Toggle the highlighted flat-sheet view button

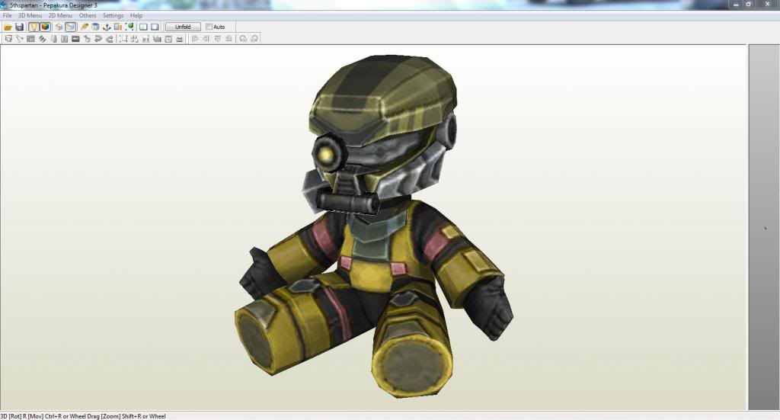[70, 27]
